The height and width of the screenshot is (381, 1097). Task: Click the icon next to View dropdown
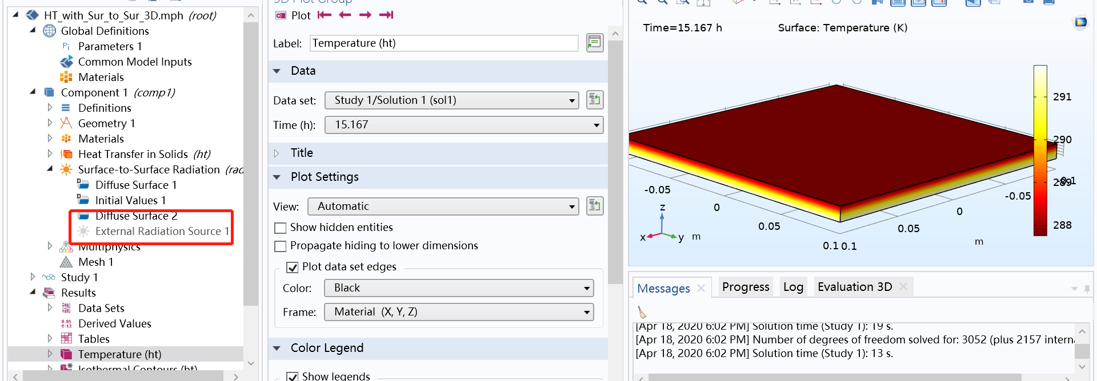click(595, 206)
